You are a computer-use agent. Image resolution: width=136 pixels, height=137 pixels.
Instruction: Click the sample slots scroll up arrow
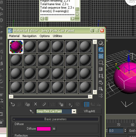pos(95,42)
